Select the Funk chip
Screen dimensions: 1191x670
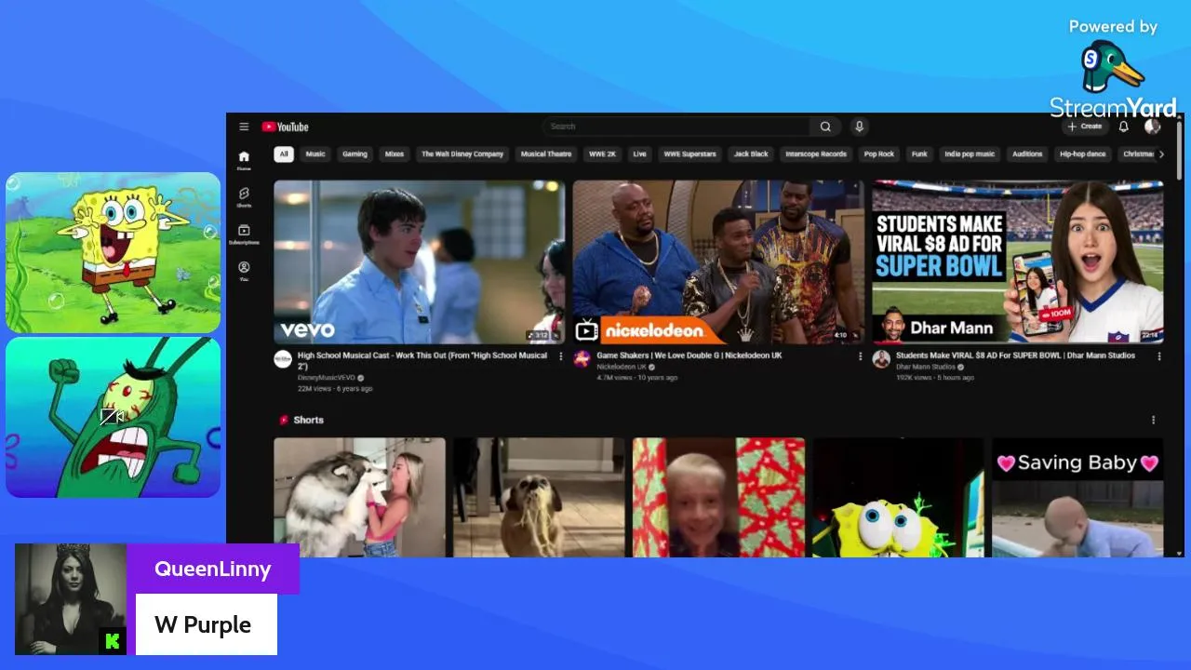click(919, 154)
